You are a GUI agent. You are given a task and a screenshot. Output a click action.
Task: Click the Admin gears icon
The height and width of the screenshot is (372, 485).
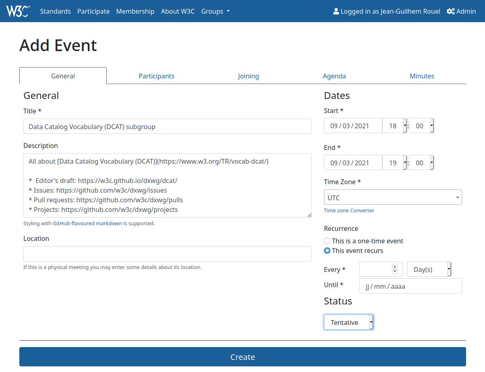click(x=450, y=11)
